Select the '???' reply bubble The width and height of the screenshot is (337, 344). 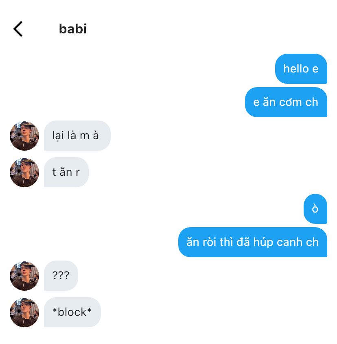(x=61, y=276)
